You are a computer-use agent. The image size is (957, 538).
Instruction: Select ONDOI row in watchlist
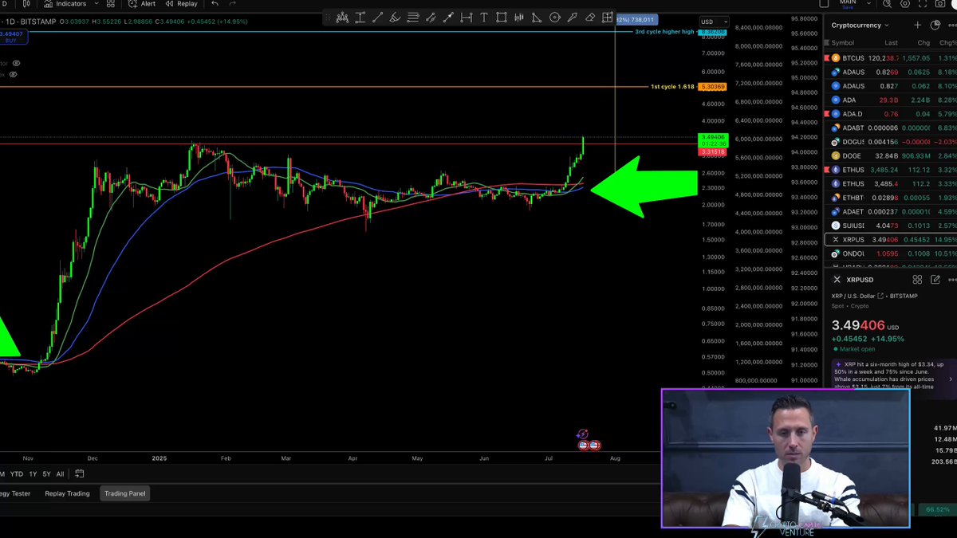click(x=890, y=253)
